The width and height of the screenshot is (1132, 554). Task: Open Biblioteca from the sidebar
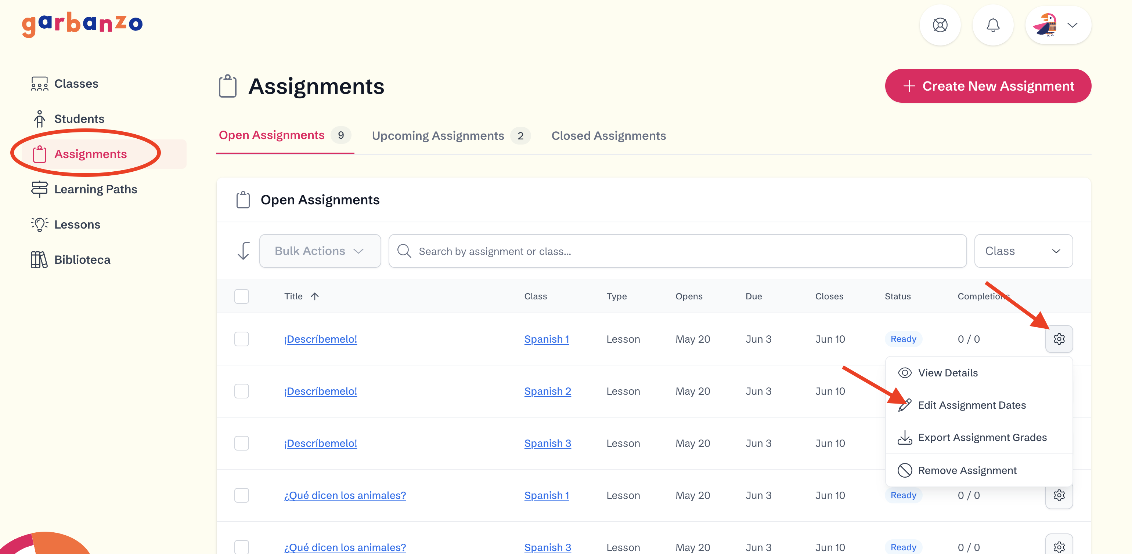[x=82, y=259]
